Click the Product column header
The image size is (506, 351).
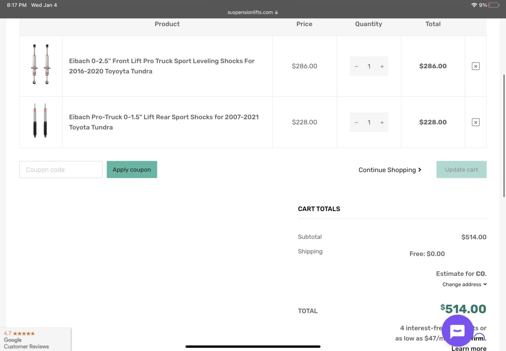[x=167, y=24]
